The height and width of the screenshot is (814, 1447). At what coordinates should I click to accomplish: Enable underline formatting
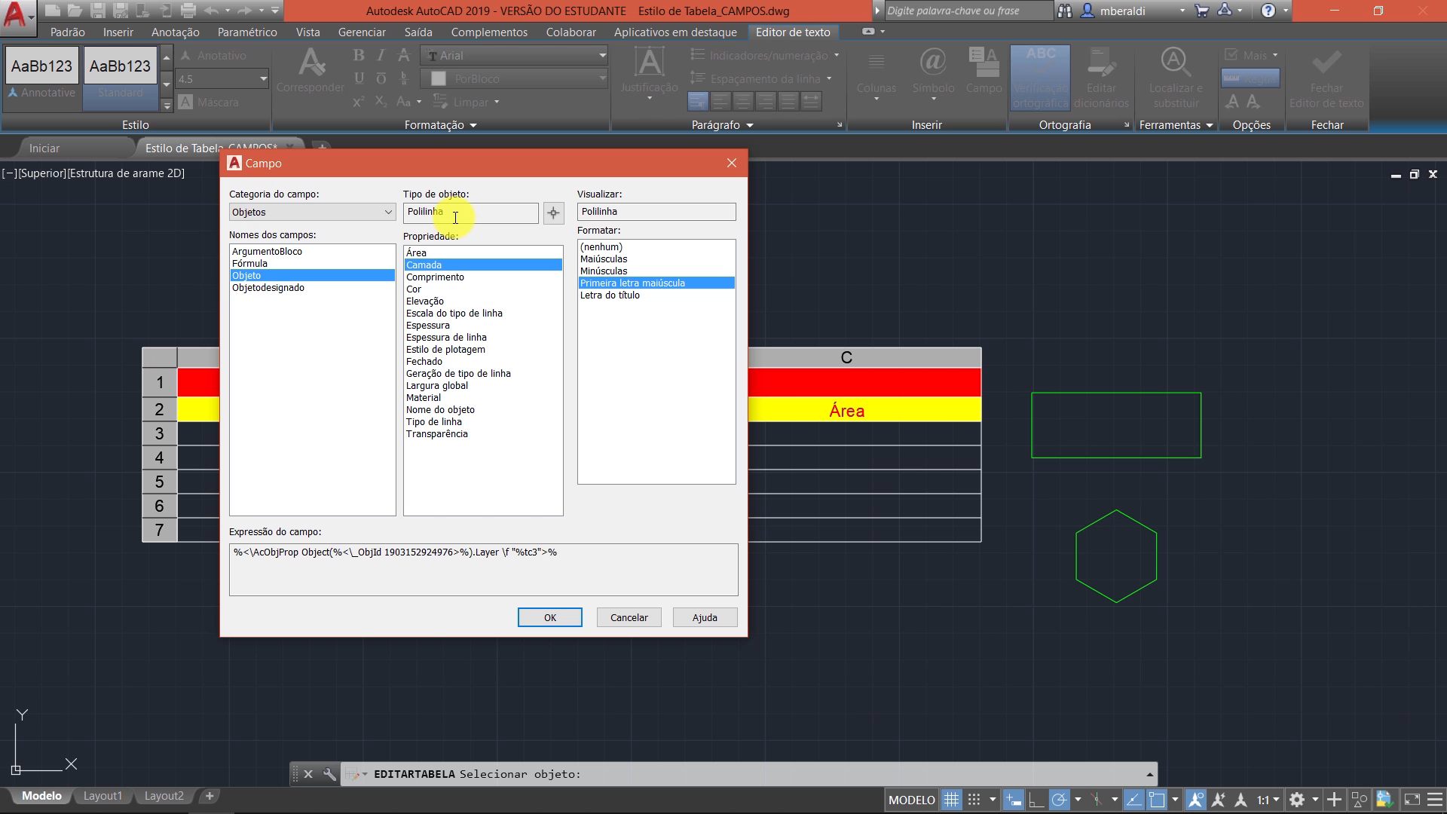coord(358,78)
